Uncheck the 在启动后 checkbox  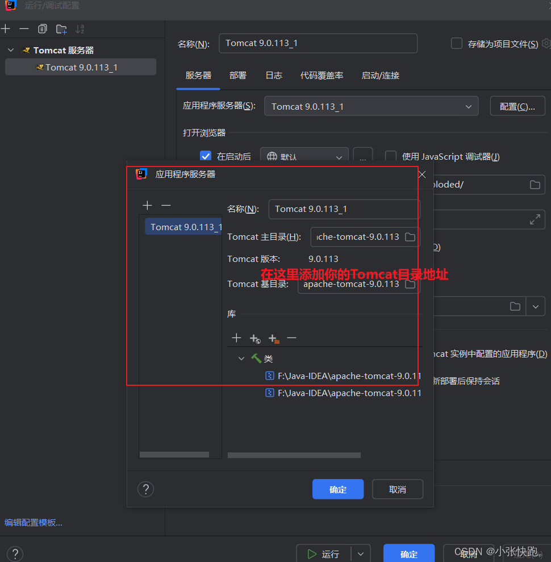click(206, 156)
